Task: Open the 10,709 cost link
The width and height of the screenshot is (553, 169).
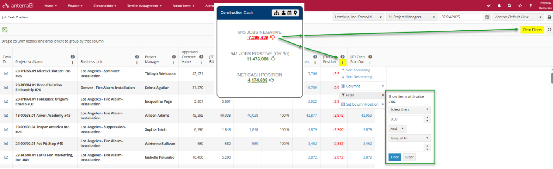Action: [311, 88]
